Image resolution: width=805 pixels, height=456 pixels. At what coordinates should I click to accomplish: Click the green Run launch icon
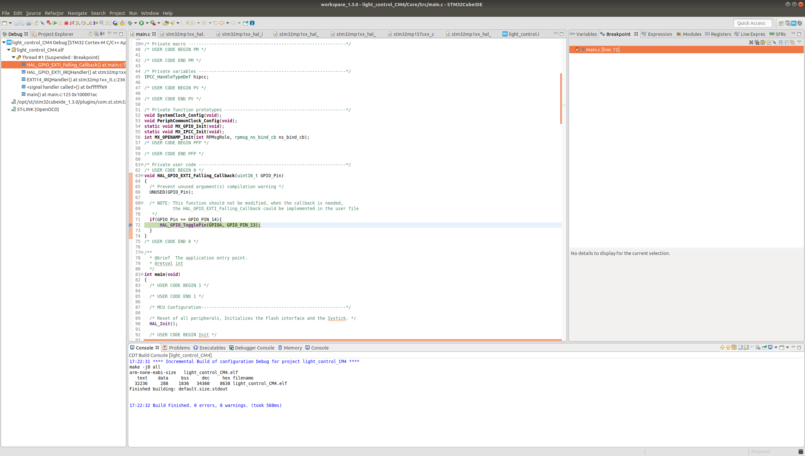pyautogui.click(x=141, y=23)
